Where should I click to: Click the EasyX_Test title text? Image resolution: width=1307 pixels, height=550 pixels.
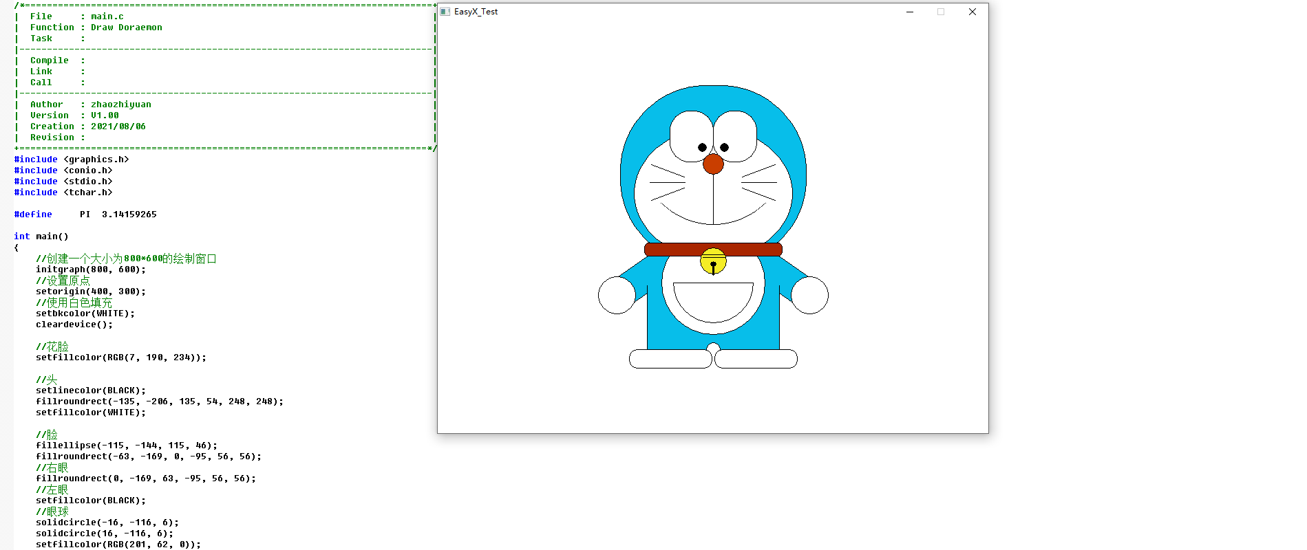click(476, 12)
